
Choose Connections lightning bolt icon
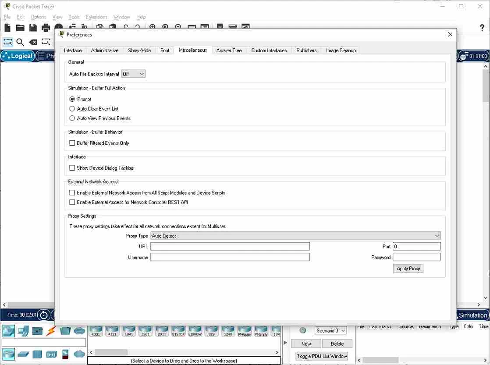click(51, 331)
